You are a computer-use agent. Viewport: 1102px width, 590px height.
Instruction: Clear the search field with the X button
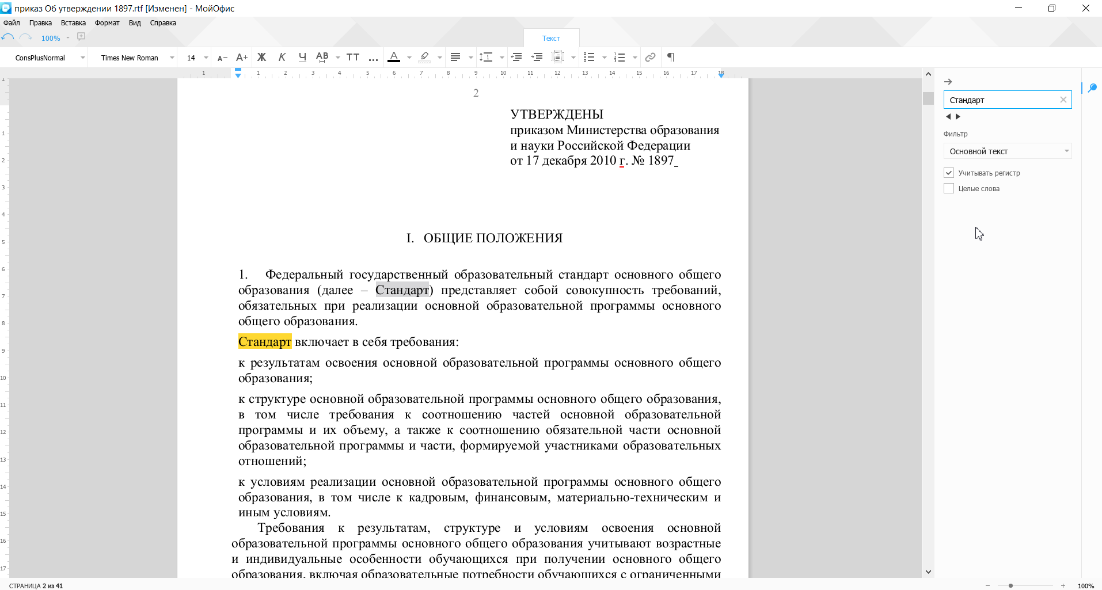click(1063, 100)
